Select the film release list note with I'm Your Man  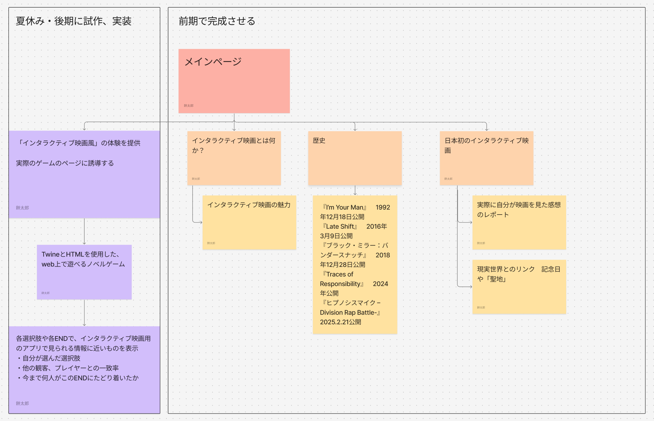point(355,264)
